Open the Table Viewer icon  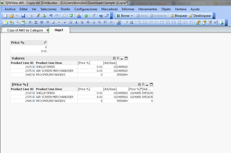pyautogui.click(x=216, y=23)
